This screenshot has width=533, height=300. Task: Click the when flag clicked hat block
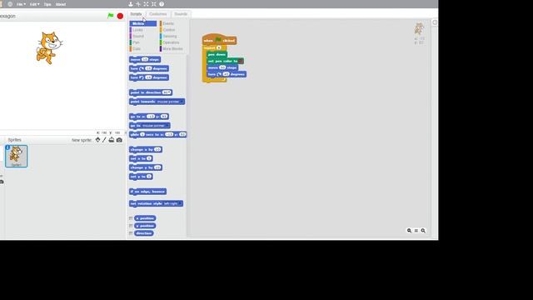click(219, 40)
